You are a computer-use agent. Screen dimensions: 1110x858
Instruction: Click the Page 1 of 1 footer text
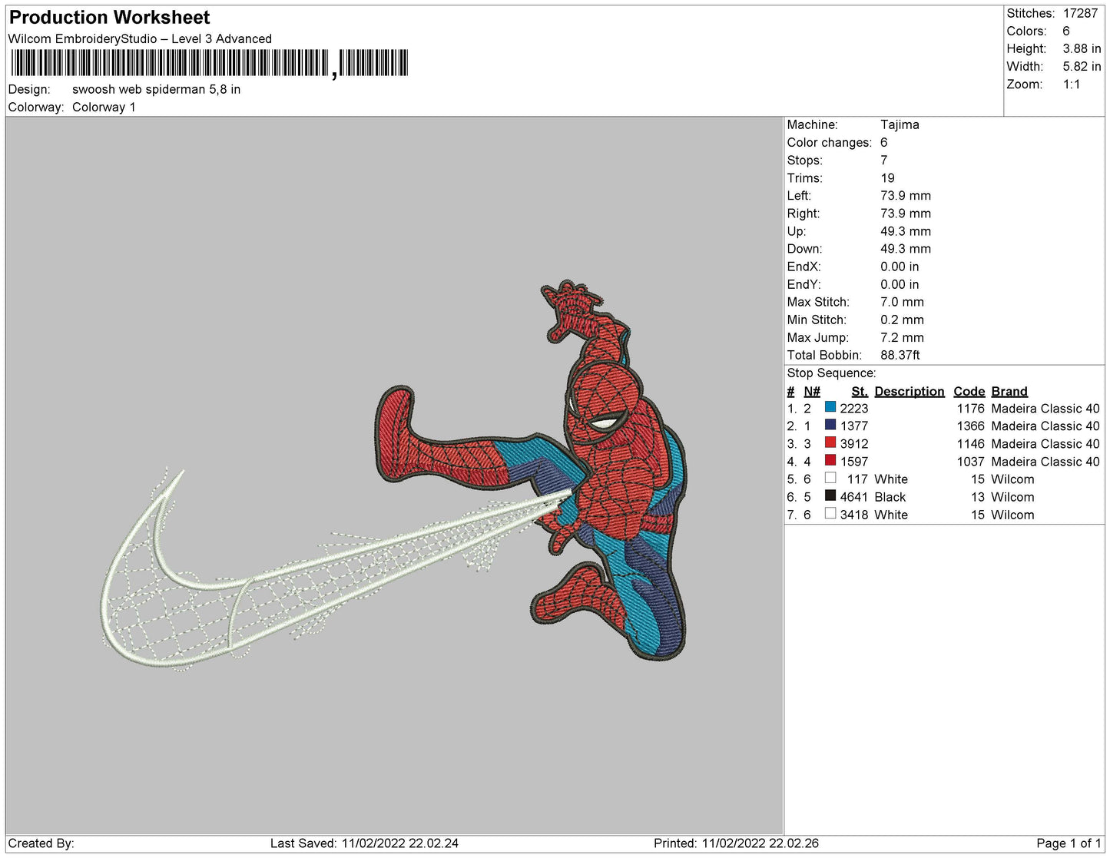pyautogui.click(x=1068, y=843)
